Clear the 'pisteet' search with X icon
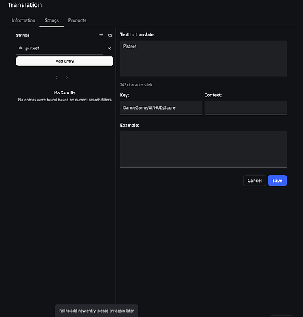303x317 pixels. point(109,48)
